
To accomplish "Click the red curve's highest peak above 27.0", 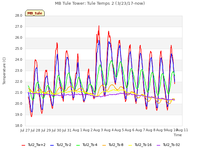I will 99,26.
